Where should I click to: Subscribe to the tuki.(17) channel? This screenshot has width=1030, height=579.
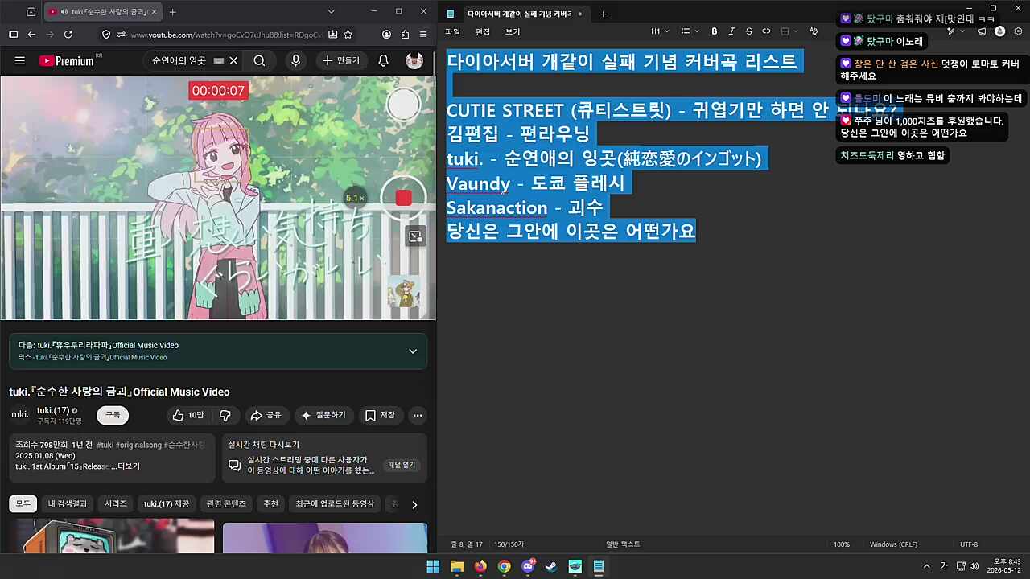113,415
